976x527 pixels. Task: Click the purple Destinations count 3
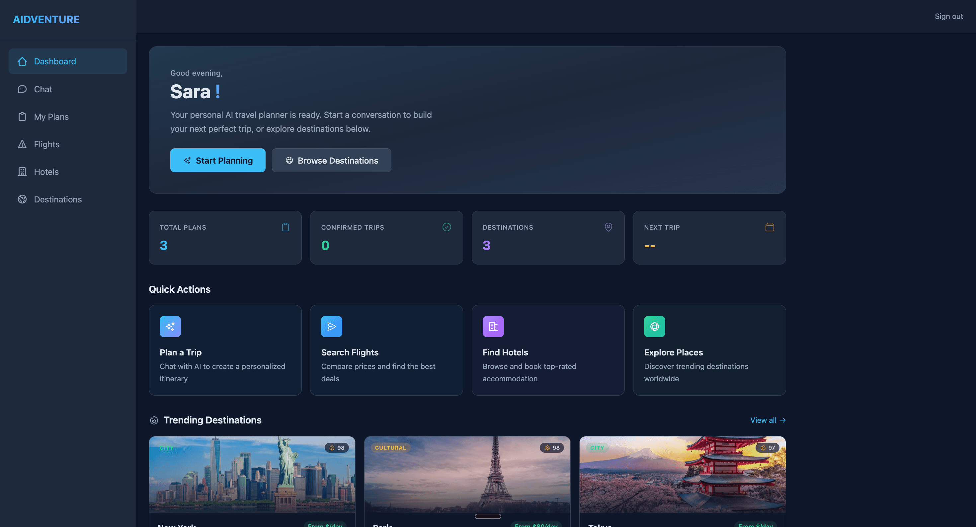click(x=487, y=246)
